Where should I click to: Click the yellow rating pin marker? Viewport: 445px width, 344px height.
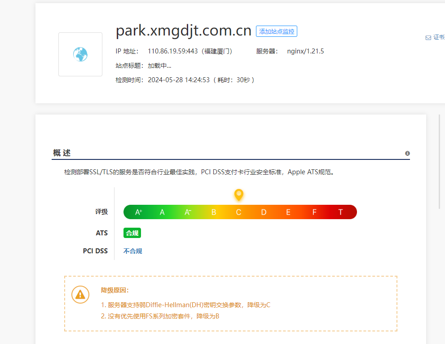pyautogui.click(x=239, y=195)
